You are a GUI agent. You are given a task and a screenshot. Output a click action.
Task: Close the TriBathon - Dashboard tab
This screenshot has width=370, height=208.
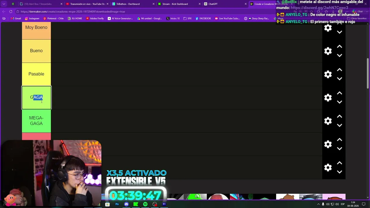click(x=153, y=4)
